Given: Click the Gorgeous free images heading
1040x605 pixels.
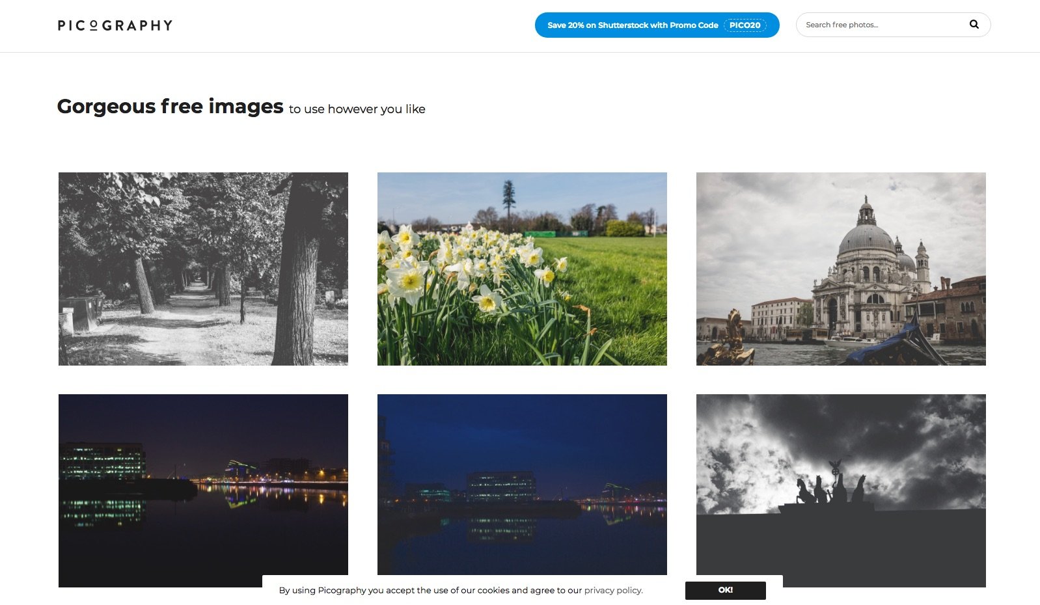Looking at the screenshot, I should (x=171, y=106).
